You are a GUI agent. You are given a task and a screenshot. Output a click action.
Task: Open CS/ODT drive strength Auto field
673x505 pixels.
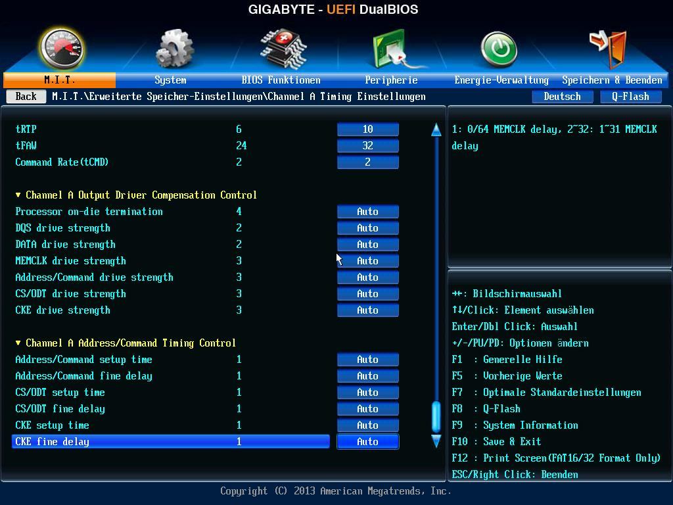click(368, 294)
